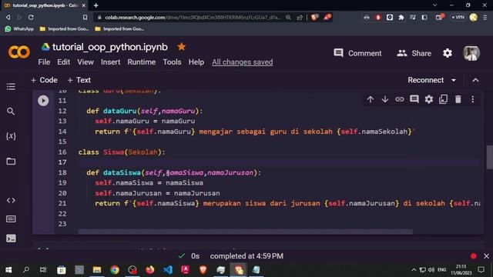Rename notebook title tutorial_oop_python.ipynb

tap(109, 47)
